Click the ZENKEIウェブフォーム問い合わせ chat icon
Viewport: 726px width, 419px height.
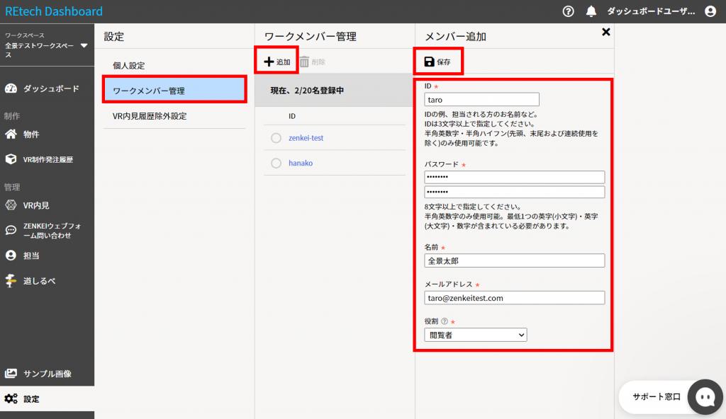tap(11, 230)
